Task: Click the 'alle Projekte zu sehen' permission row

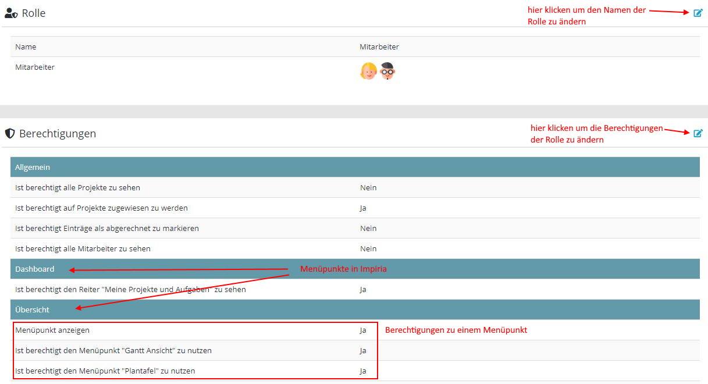Action: point(77,187)
